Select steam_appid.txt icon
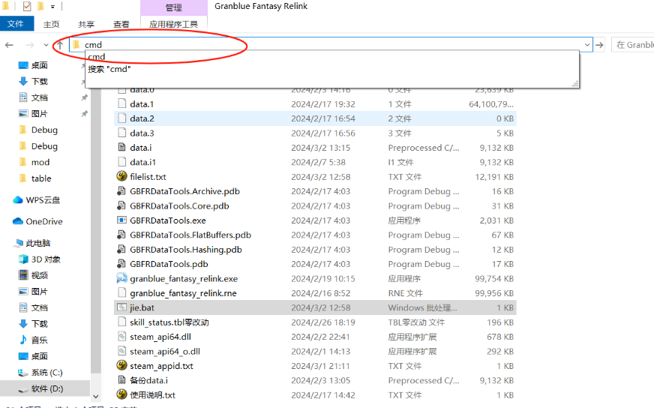 [x=121, y=365]
